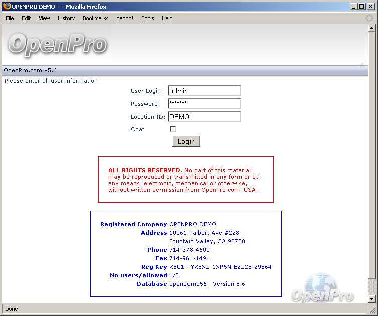378x316 pixels.
Task: Open the History menu
Action: pyautogui.click(x=66, y=18)
